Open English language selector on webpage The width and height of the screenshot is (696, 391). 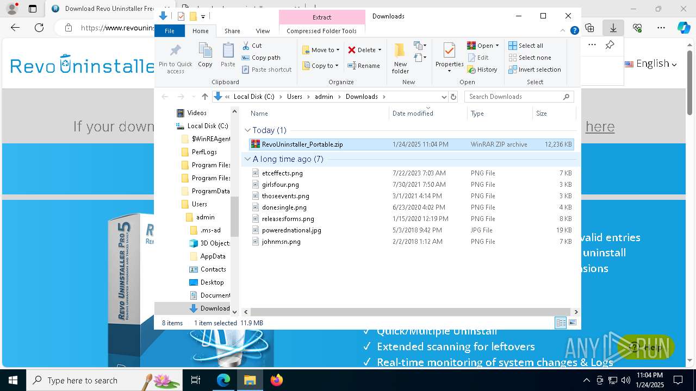[x=651, y=64]
